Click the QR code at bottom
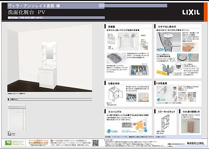This screenshot has height=149, width=209. tap(95, 142)
